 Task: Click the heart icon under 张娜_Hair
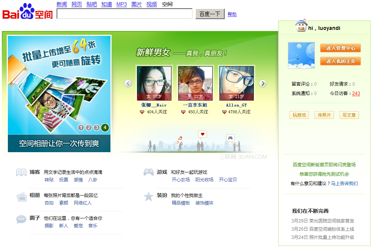142,112
